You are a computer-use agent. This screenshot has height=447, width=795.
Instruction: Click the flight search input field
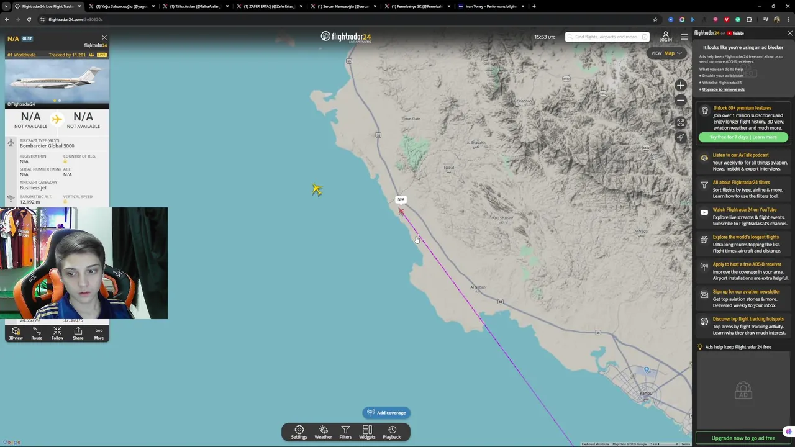pos(607,37)
